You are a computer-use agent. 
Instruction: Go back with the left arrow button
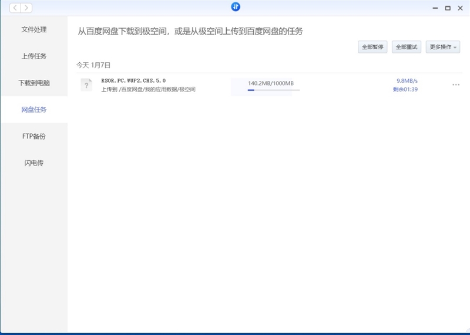click(x=15, y=8)
